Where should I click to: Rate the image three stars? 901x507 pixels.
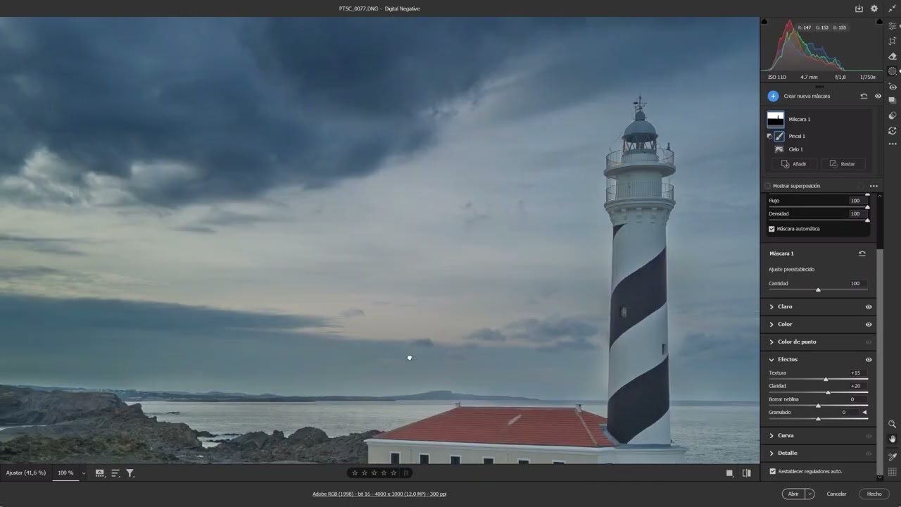[x=374, y=473]
